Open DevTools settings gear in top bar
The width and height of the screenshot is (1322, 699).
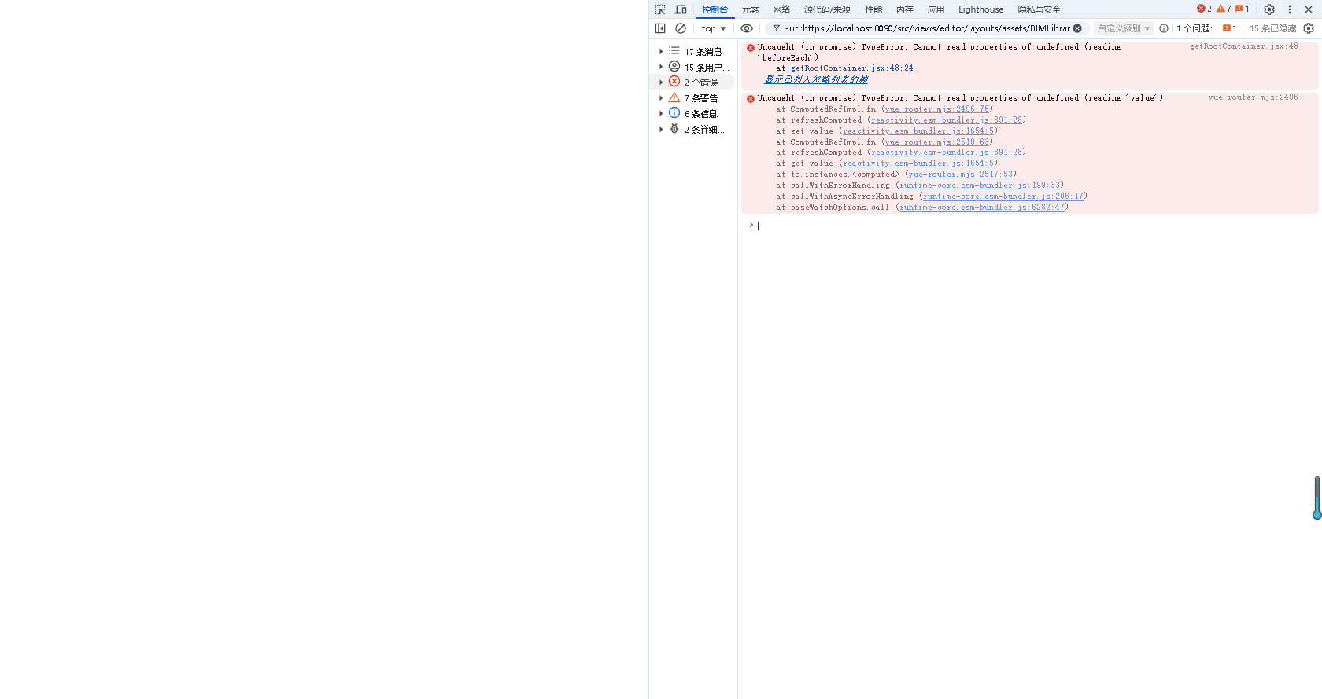pos(1269,9)
